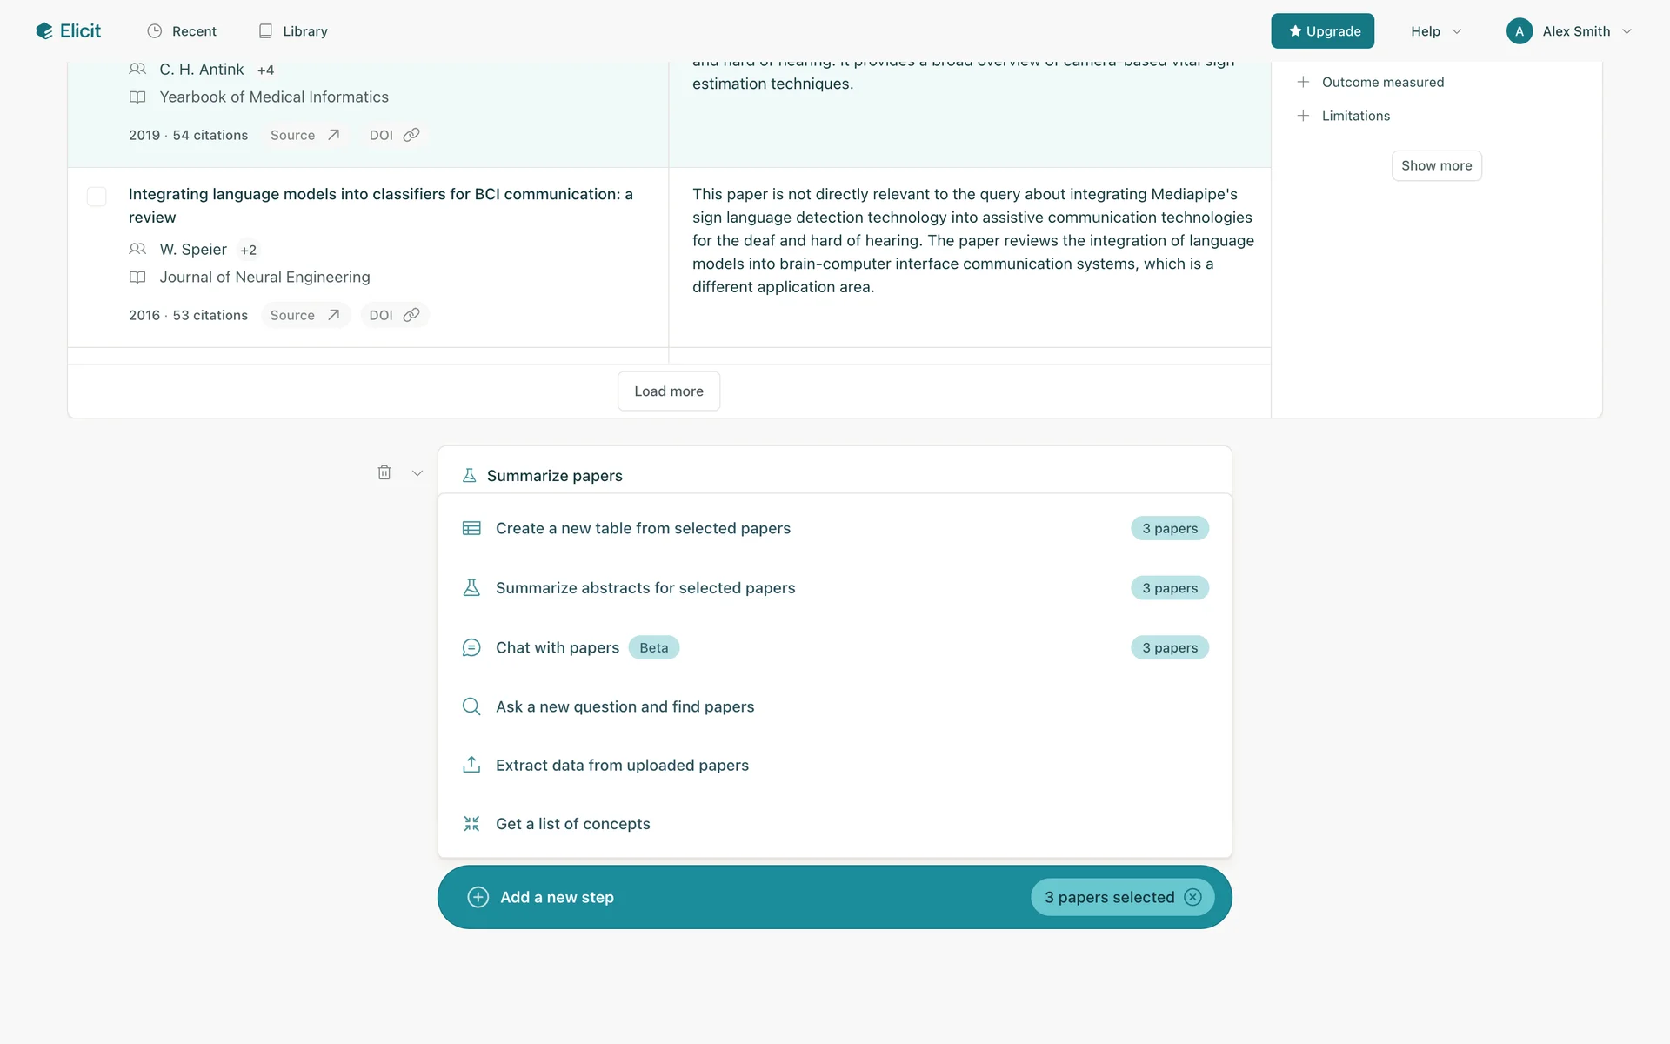Tick checkbox for Integrating language models paper

point(97,197)
